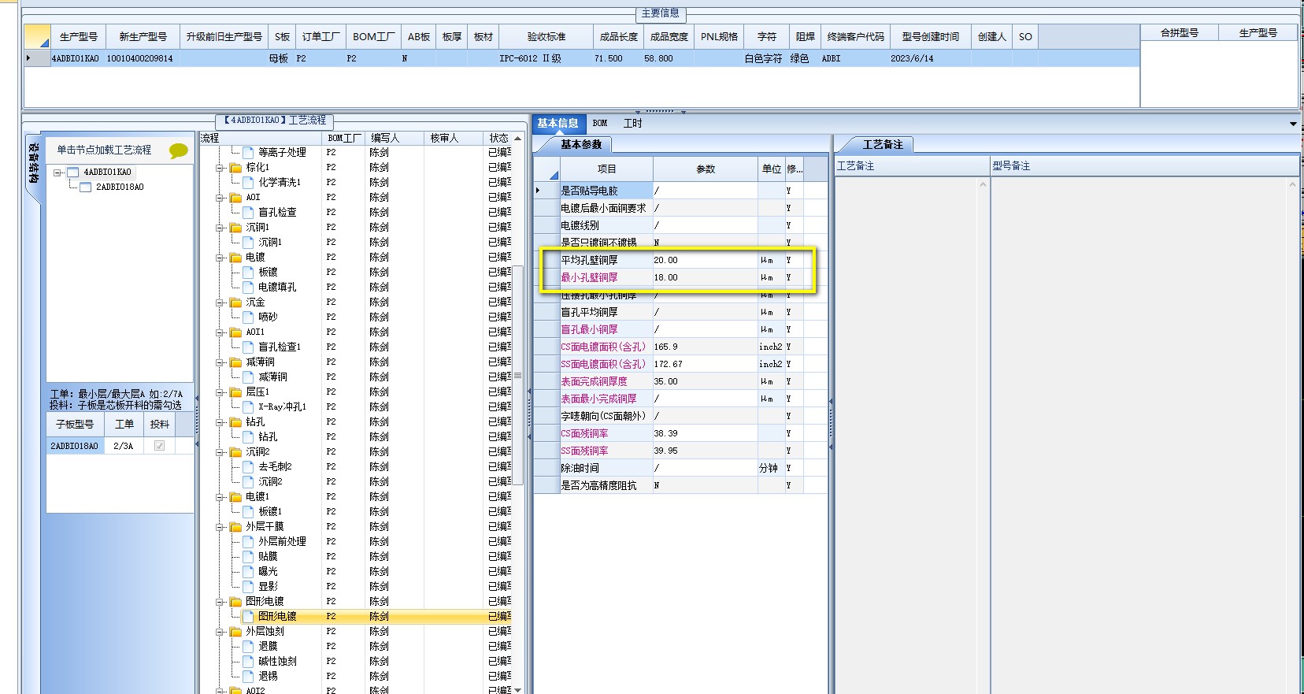The width and height of the screenshot is (1304, 694).
Task: Click the 终端客户代码 column header
Action: (855, 37)
